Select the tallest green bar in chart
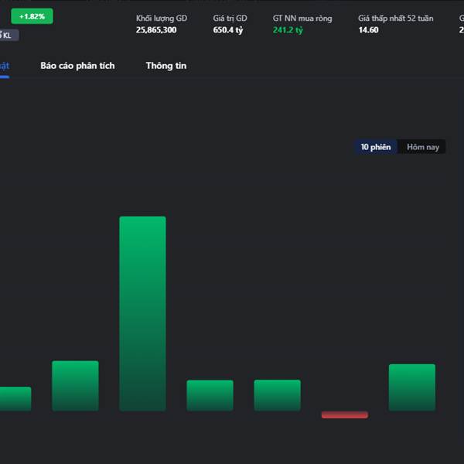The height and width of the screenshot is (464, 464). [142, 313]
